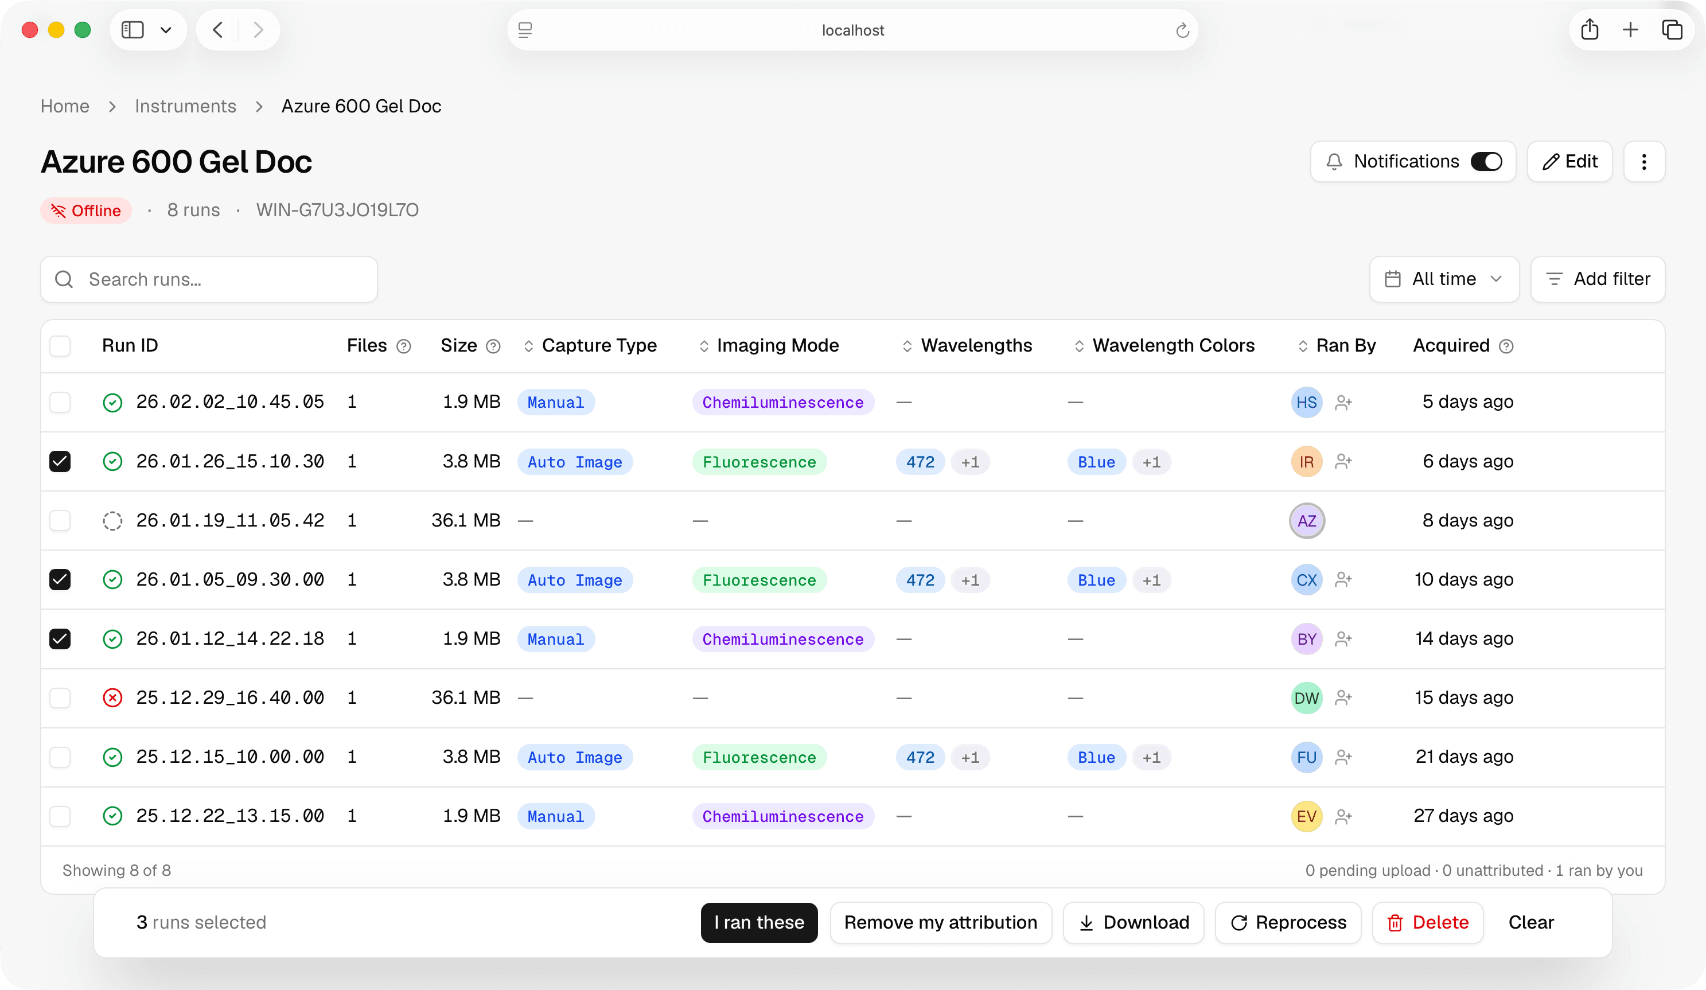Check the box for run 26.02.02_10.45.05
The image size is (1706, 990).
coord(60,402)
